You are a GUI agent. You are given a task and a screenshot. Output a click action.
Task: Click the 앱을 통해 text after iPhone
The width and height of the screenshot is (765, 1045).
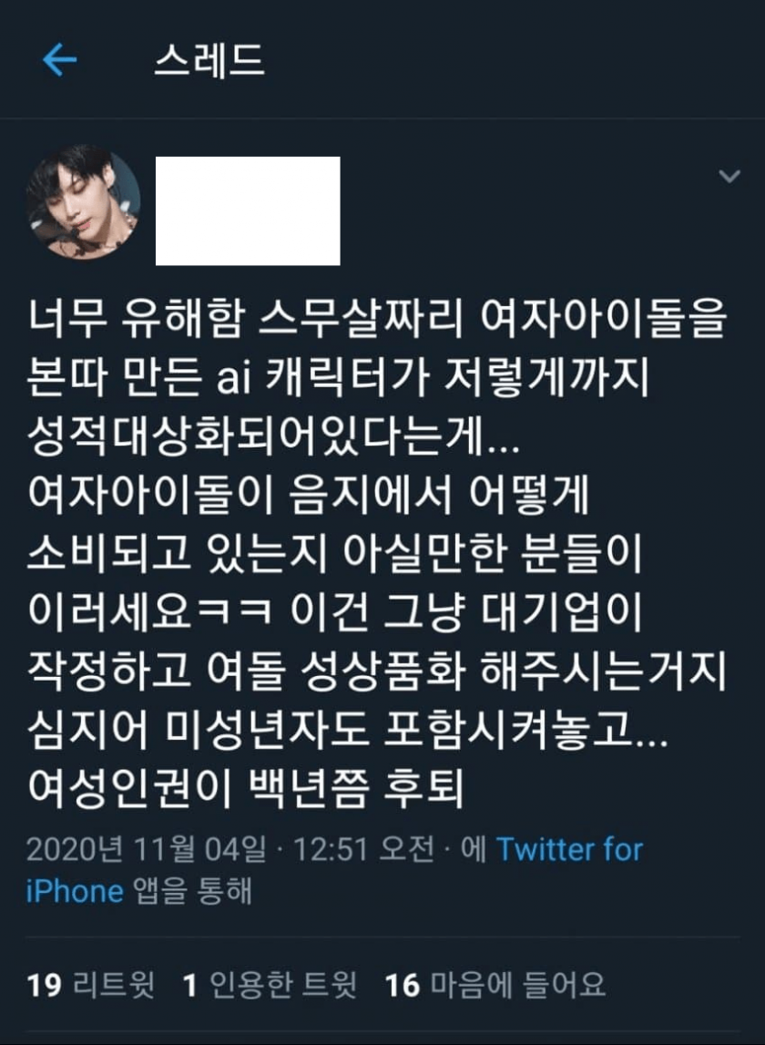(192, 891)
